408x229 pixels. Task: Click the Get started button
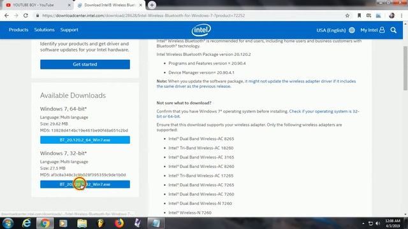pos(85,64)
